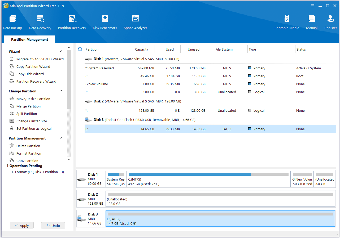
Task: Click the Copy Partition Wizard icon
Action: tap(12, 66)
